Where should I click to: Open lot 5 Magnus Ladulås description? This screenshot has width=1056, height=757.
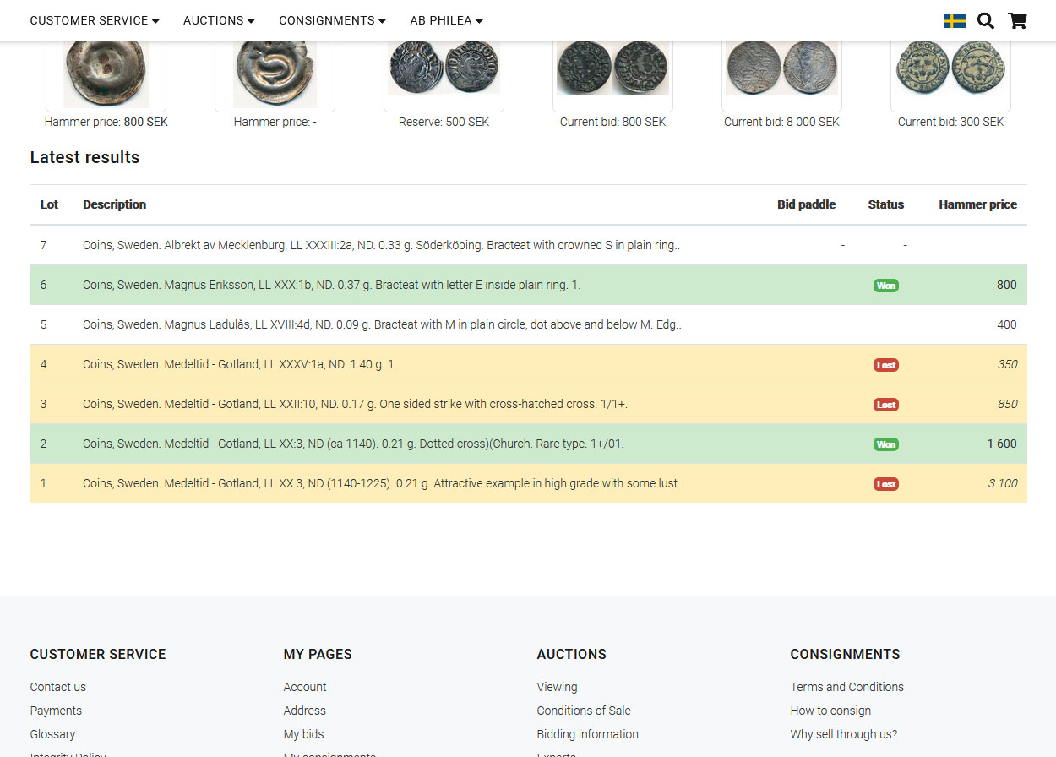point(381,324)
